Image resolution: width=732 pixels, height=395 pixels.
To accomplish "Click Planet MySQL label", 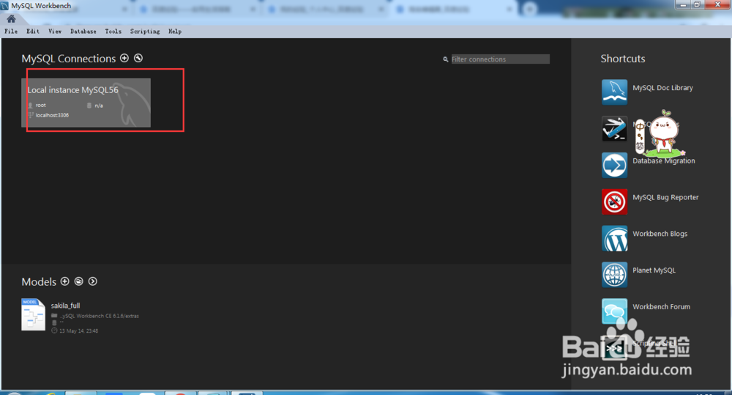I will (x=654, y=270).
